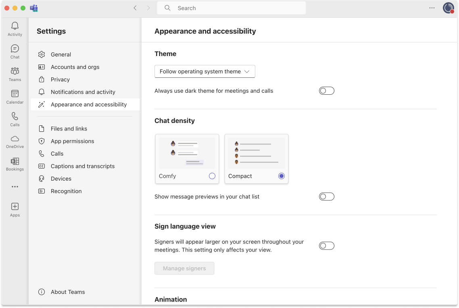Switch to the Devices settings section
Image resolution: width=459 pixels, height=308 pixels.
click(x=61, y=179)
